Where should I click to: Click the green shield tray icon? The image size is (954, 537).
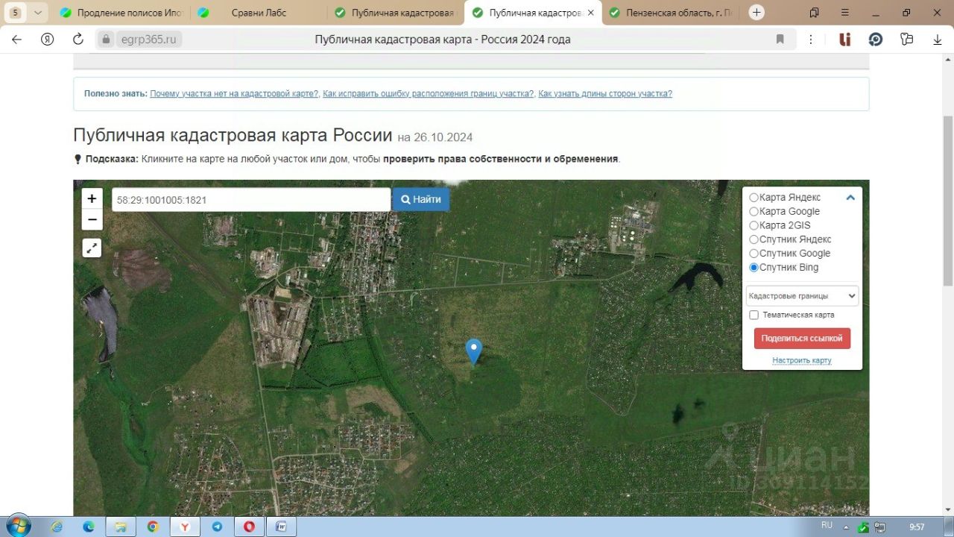[x=862, y=527]
